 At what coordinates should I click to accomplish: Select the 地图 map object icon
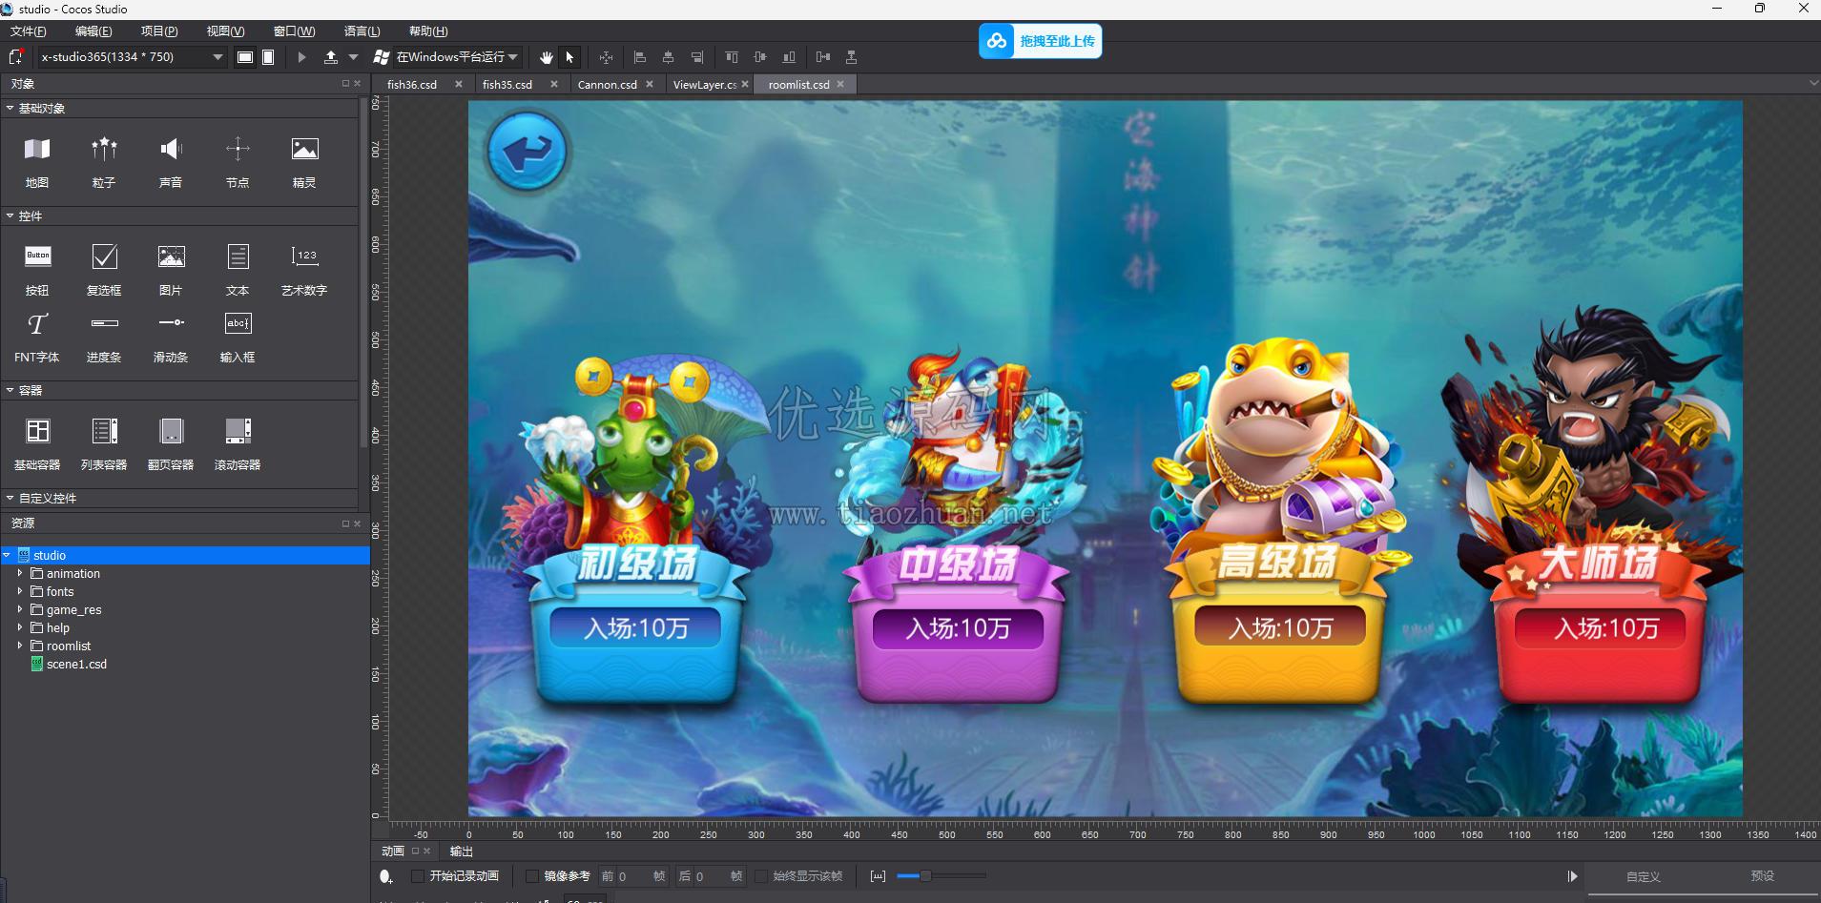tap(37, 149)
